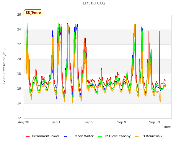Click the 18 y-axis tick label
The image size is (189, 142).
point(19,74)
